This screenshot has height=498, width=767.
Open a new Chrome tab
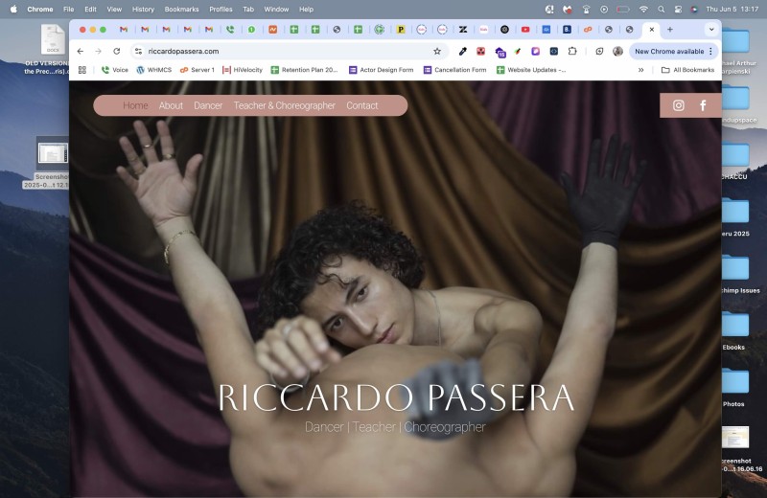click(x=670, y=30)
